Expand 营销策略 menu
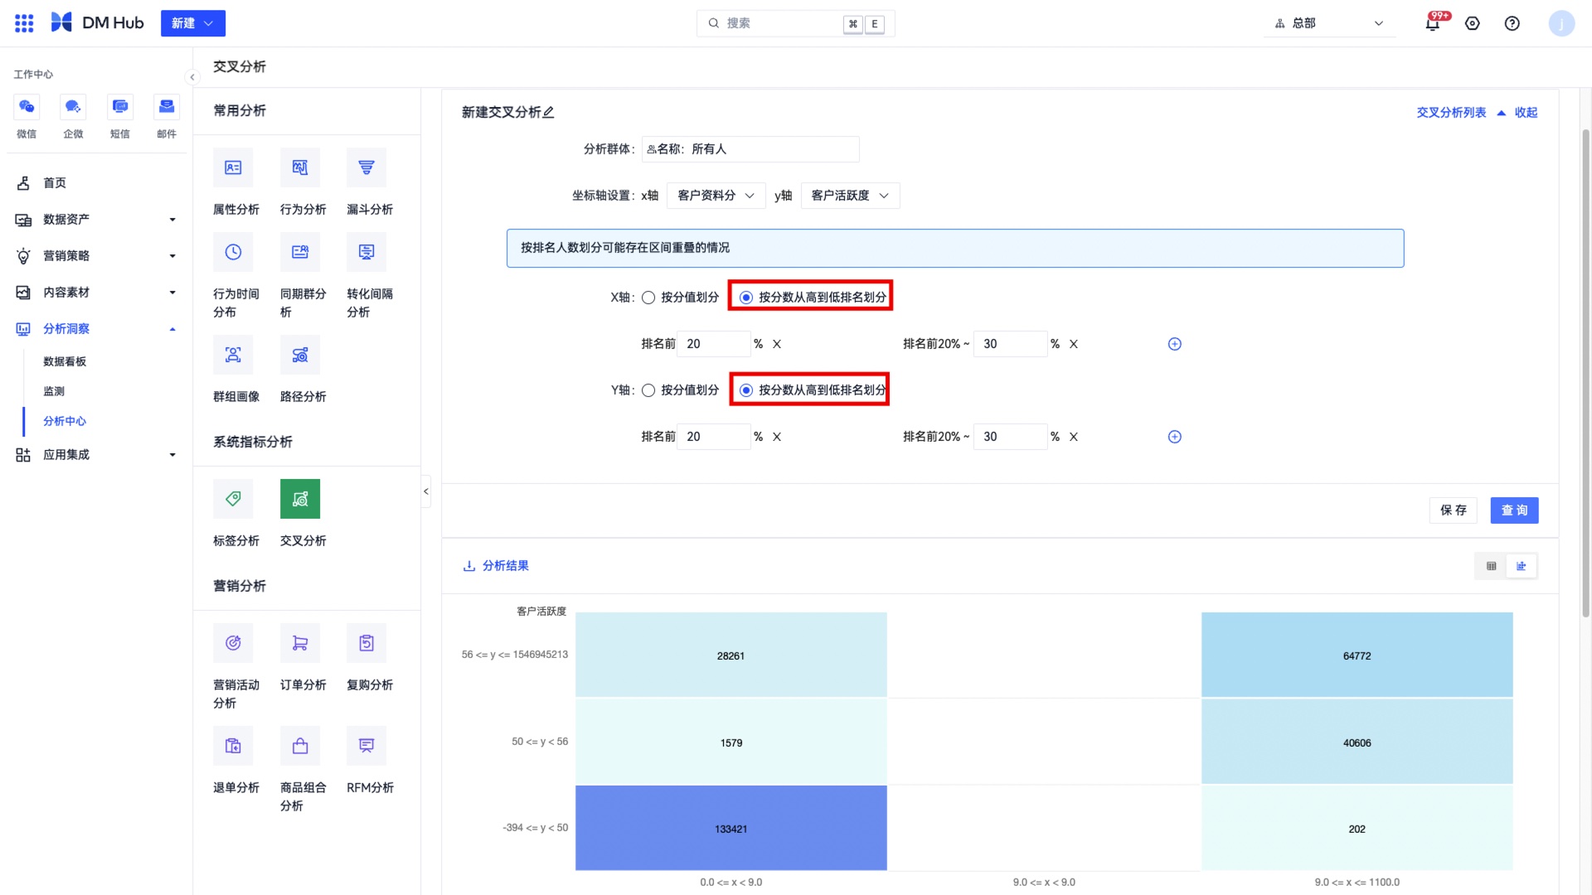This screenshot has width=1592, height=895. (x=95, y=256)
